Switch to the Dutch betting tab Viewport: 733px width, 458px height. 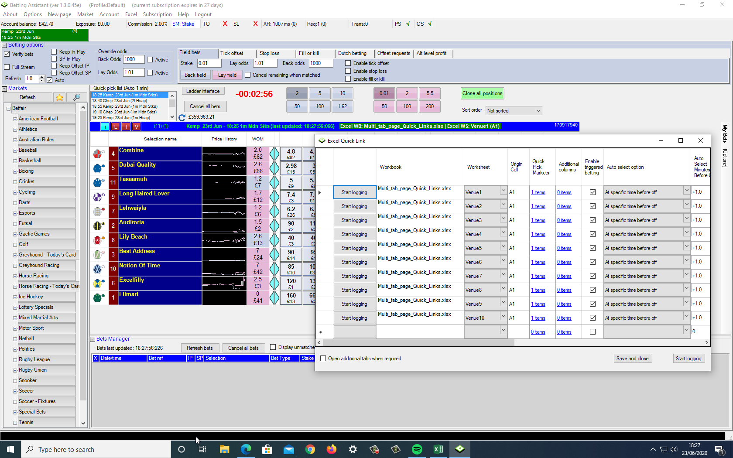pyautogui.click(x=352, y=53)
